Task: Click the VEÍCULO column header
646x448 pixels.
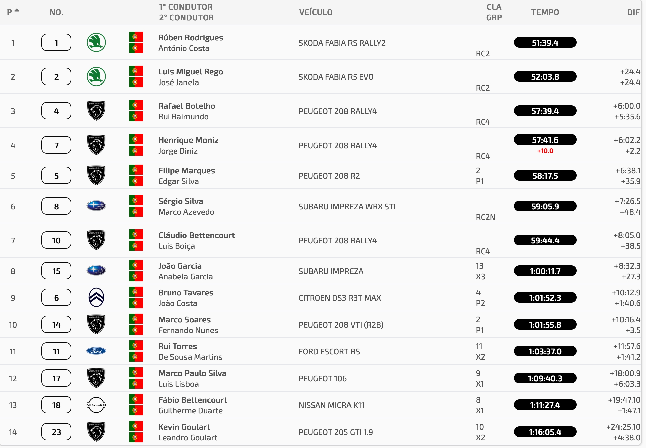Action: click(316, 12)
